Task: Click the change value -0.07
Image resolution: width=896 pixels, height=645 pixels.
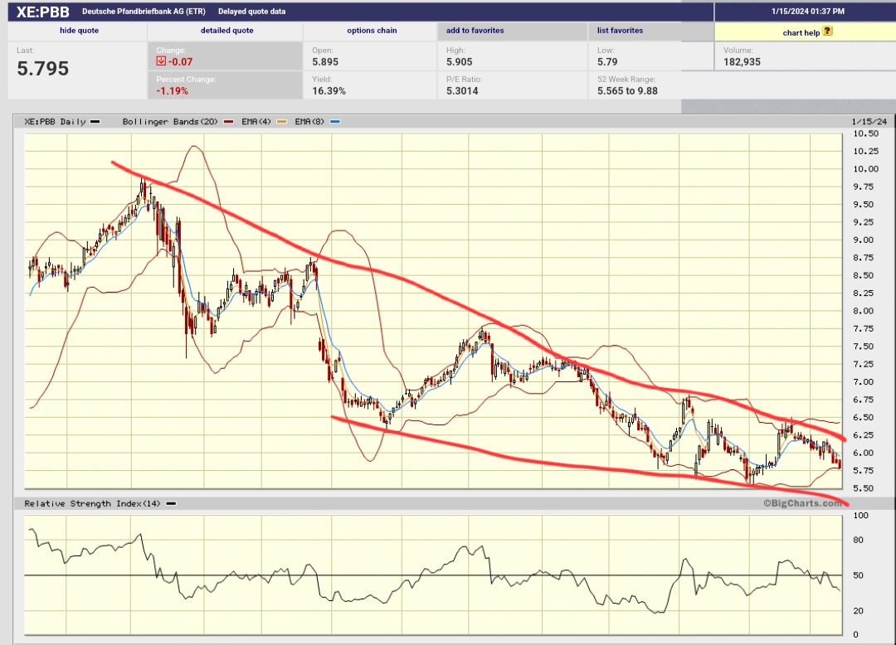Action: tap(180, 61)
